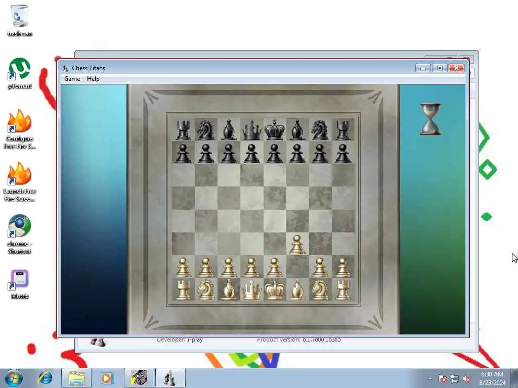Open the trash can desktop icon
Screen dimensions: 518x388
click(x=20, y=20)
